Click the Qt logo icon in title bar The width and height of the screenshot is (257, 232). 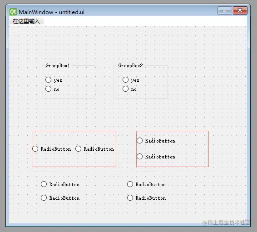pos(13,12)
